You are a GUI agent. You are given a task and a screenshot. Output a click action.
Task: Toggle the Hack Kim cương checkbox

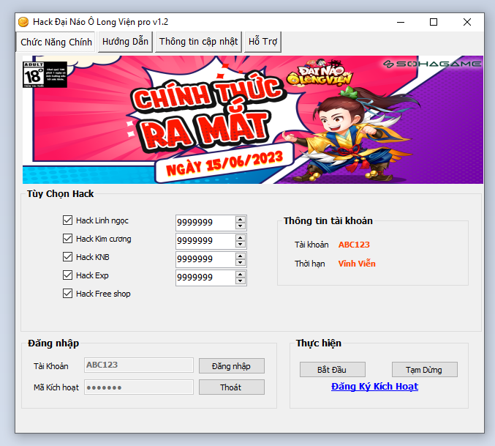click(68, 239)
